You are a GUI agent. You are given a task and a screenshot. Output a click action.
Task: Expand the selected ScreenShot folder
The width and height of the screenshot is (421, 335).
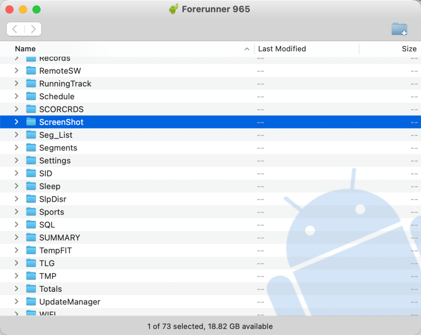point(17,122)
